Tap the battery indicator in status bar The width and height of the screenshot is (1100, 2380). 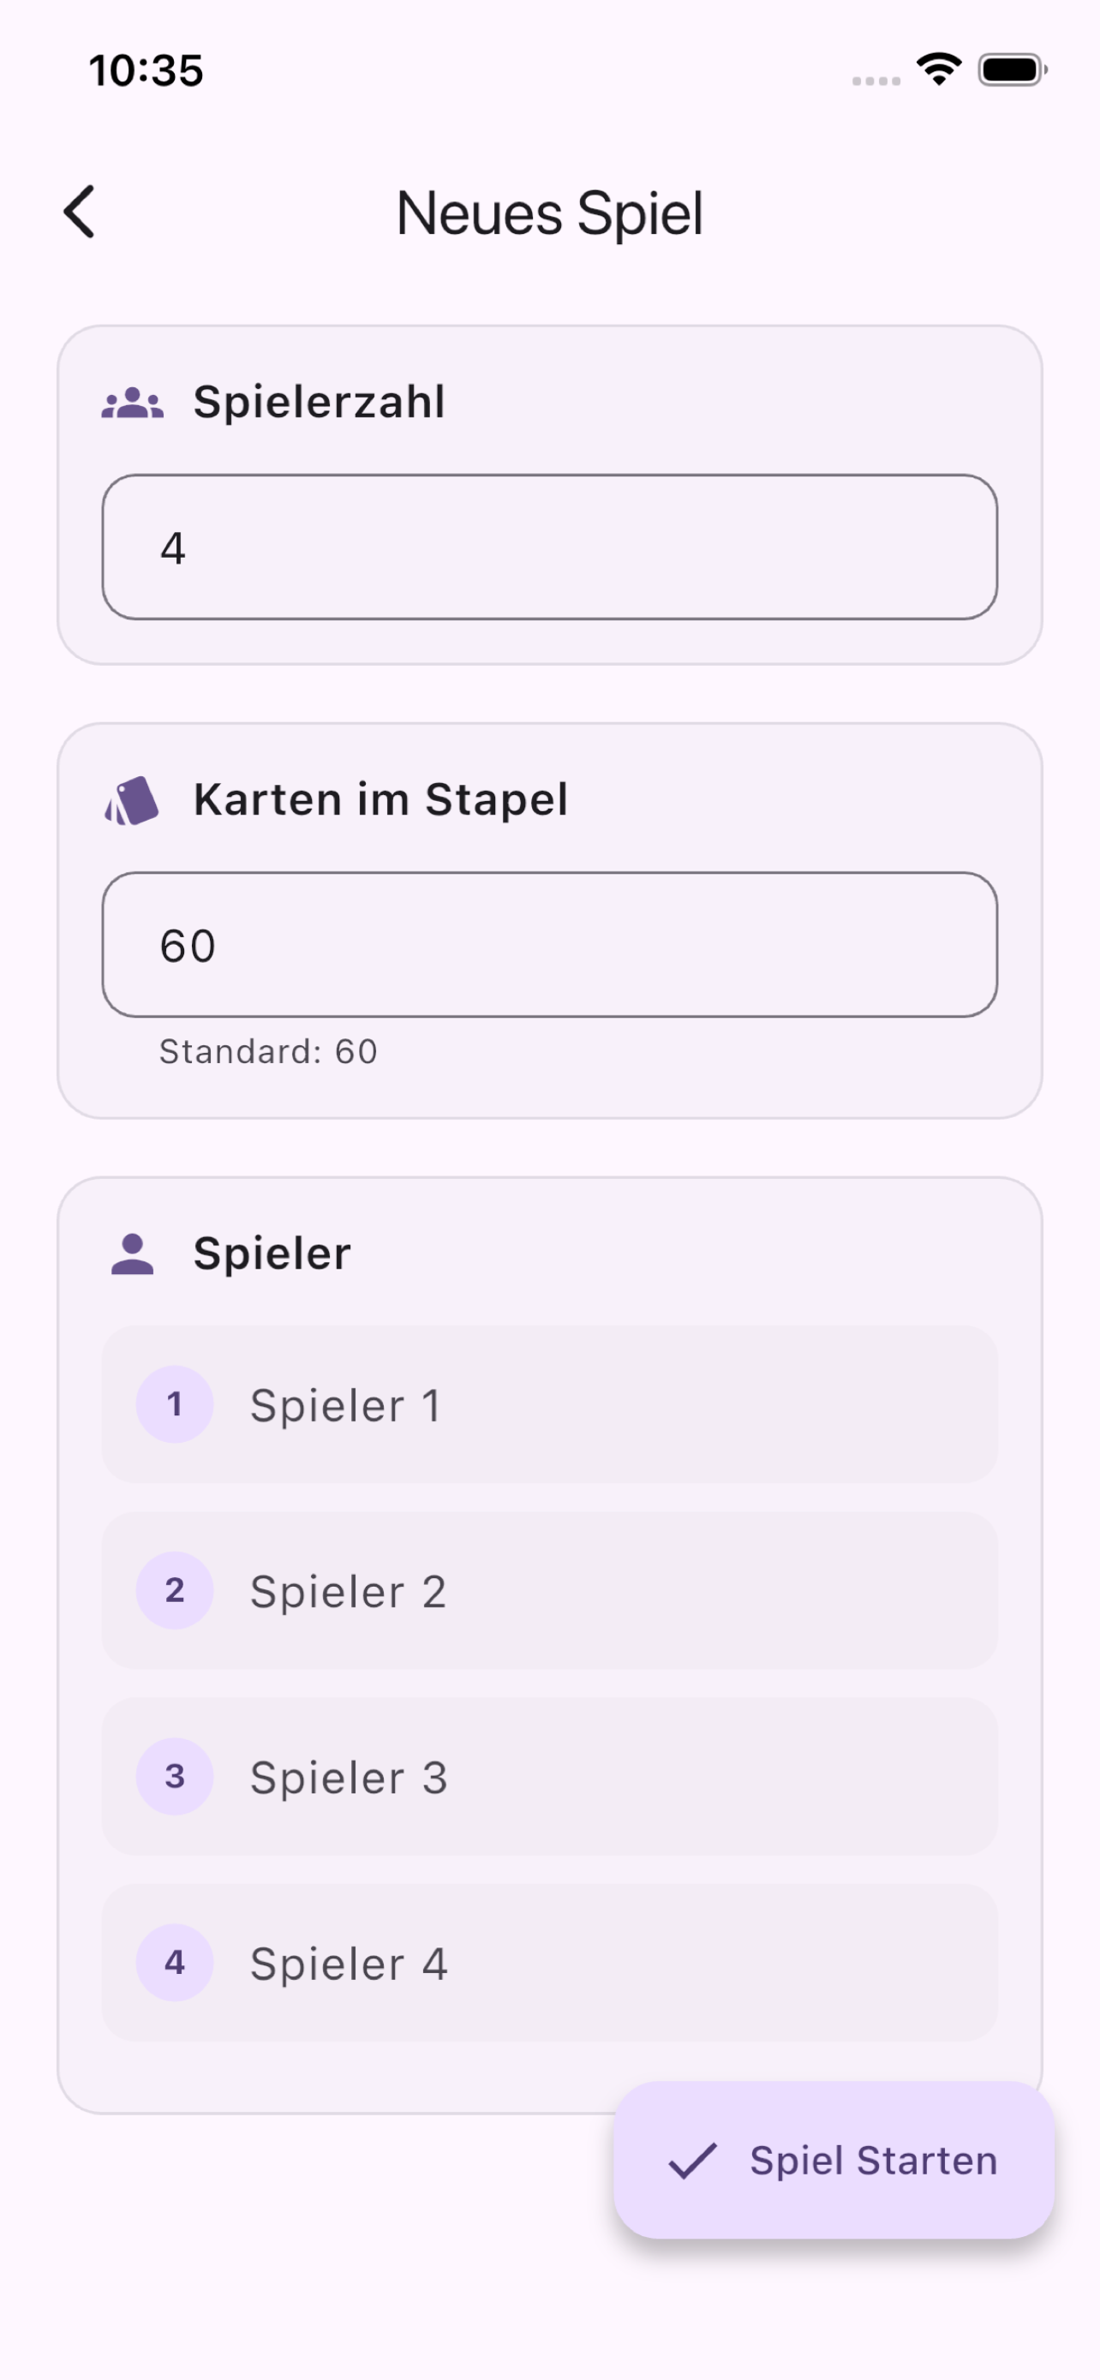[1013, 69]
